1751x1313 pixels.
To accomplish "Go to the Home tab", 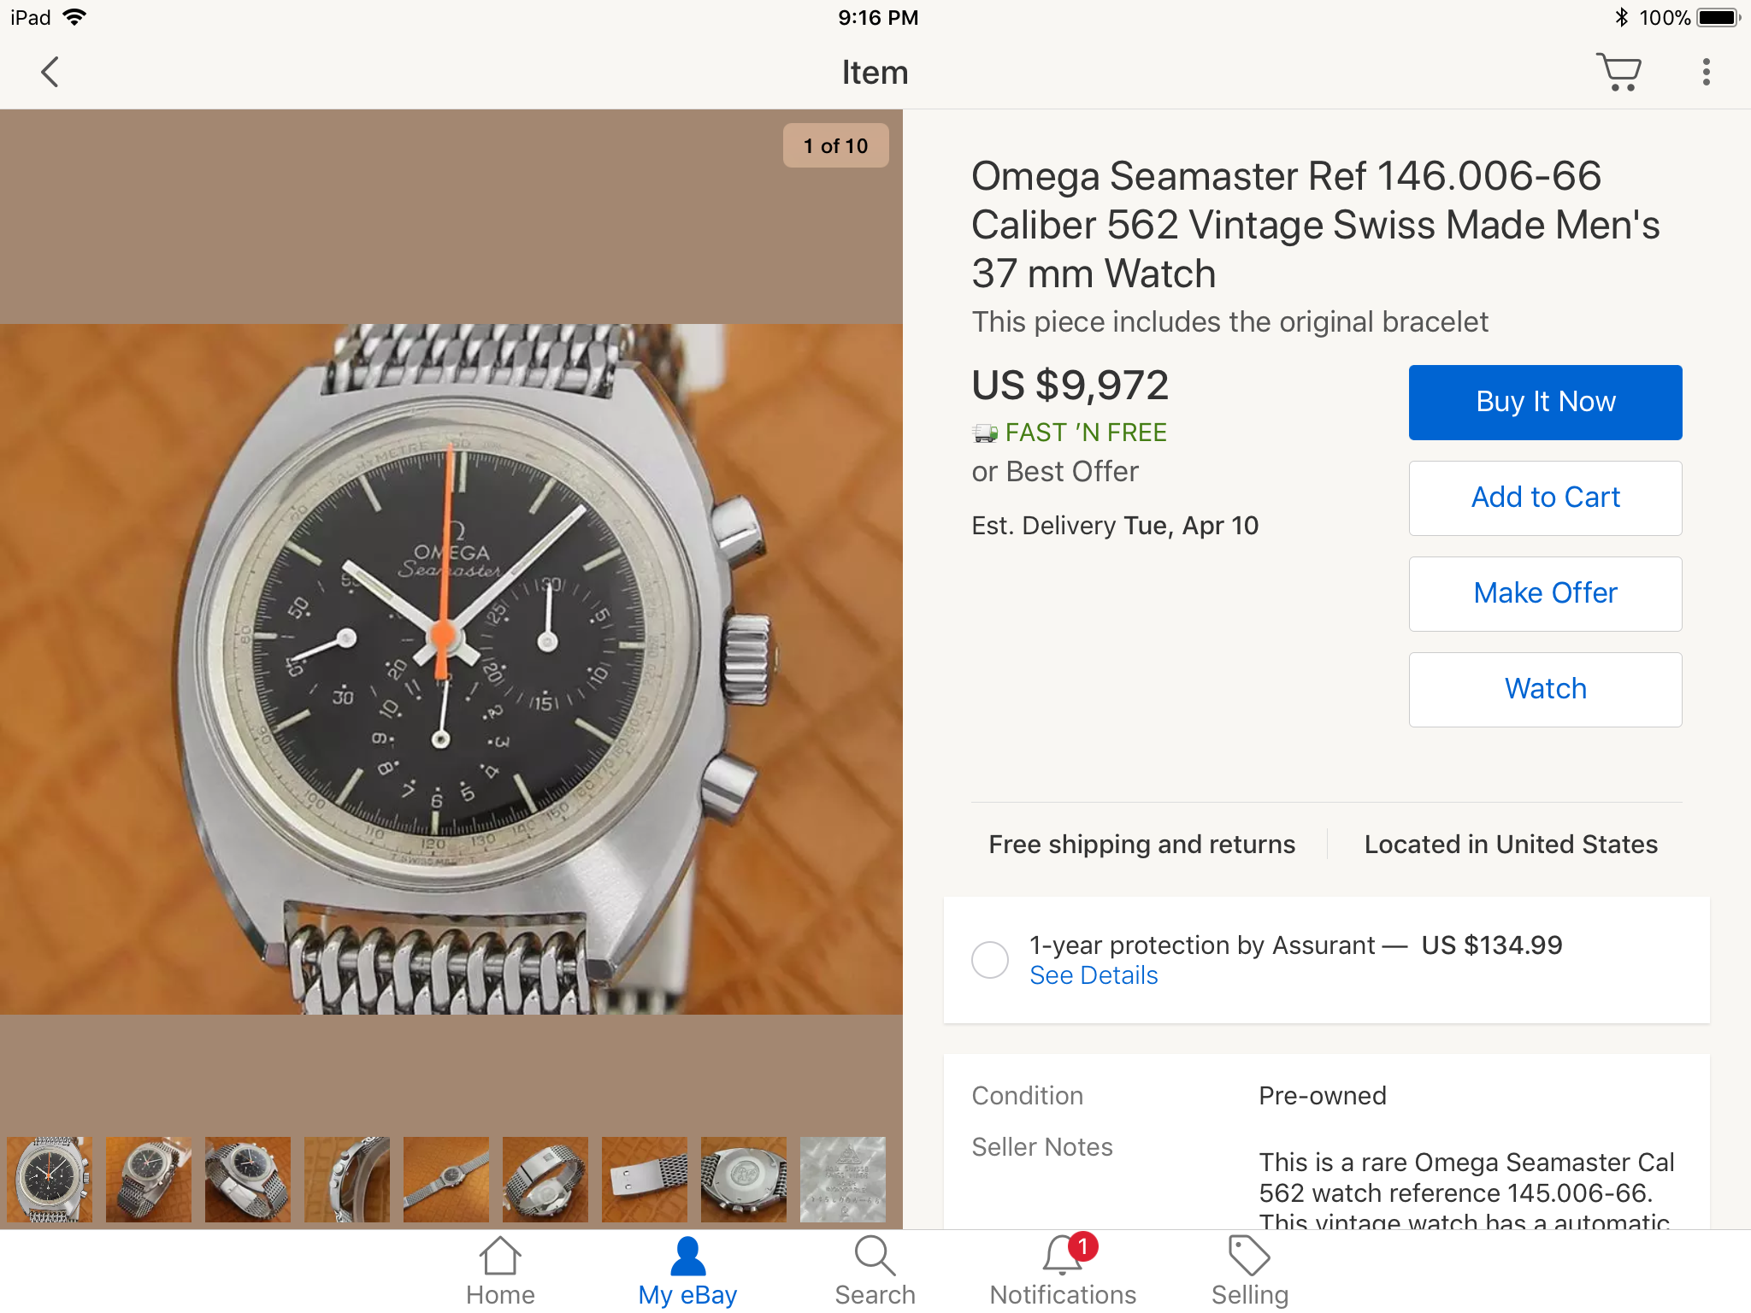I will (x=500, y=1271).
